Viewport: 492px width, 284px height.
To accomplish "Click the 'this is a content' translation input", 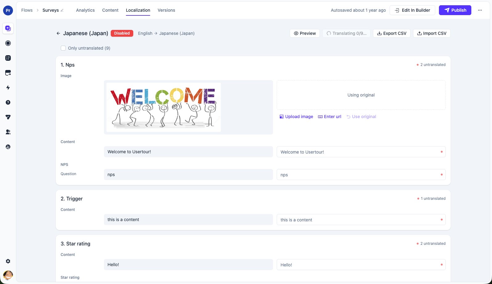I will coord(361,220).
